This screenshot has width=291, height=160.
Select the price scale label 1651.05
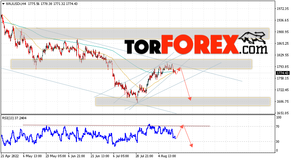(283, 113)
